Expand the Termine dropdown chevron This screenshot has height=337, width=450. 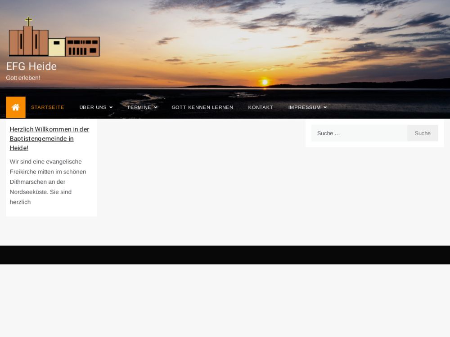click(156, 107)
